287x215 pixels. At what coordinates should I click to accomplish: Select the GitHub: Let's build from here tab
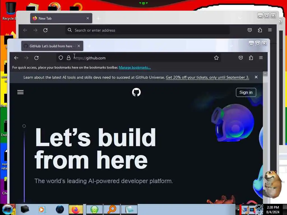pos(52,46)
